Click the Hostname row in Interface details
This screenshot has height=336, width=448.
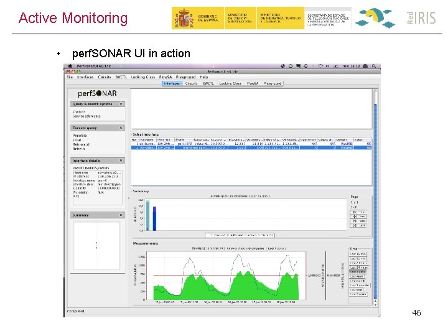coord(97,172)
